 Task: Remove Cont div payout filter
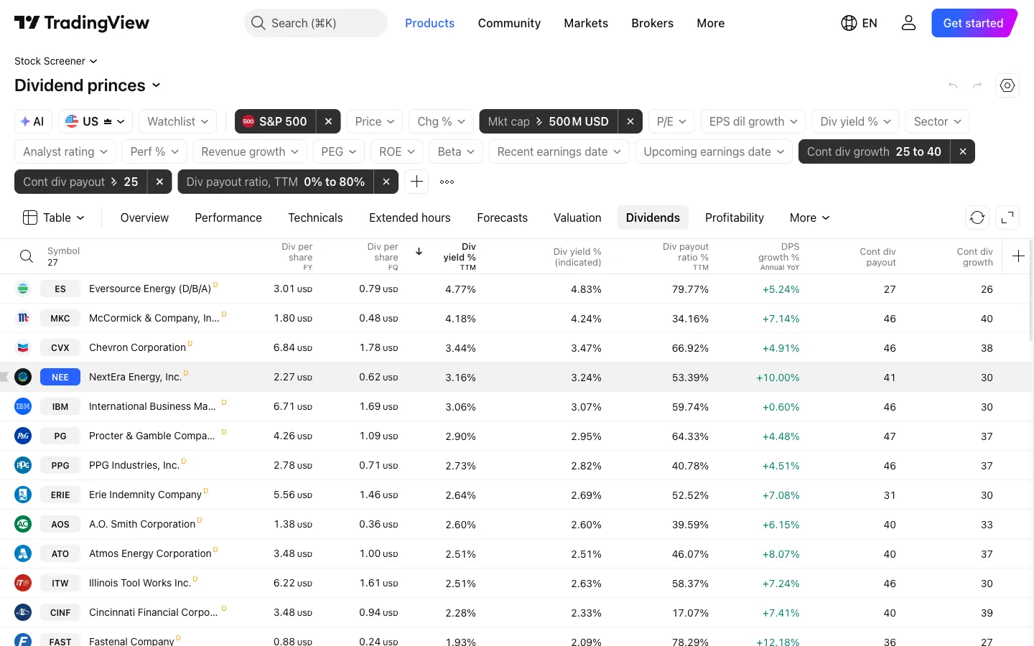point(159,182)
